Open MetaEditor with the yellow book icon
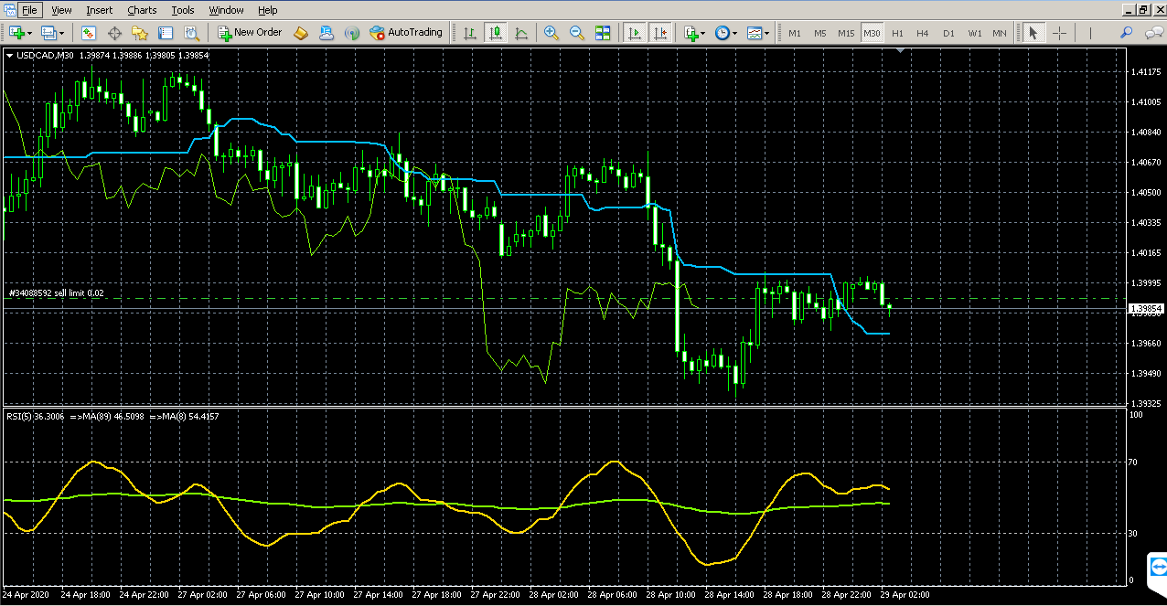The height and width of the screenshot is (606, 1167). 301,33
